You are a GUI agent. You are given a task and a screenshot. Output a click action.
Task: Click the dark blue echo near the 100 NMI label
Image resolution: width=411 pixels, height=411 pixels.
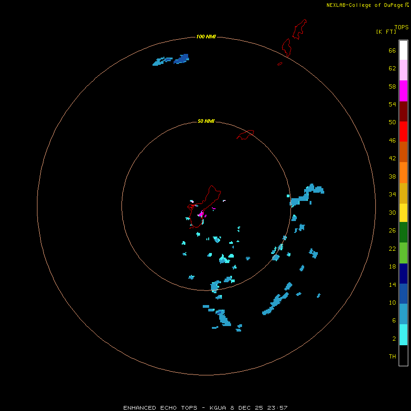[182, 59]
